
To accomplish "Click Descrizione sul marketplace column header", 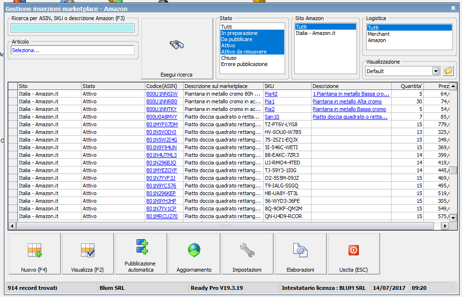I will coord(223,86).
